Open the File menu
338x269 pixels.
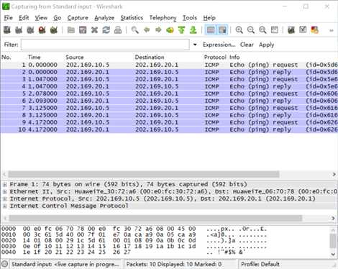point(8,18)
